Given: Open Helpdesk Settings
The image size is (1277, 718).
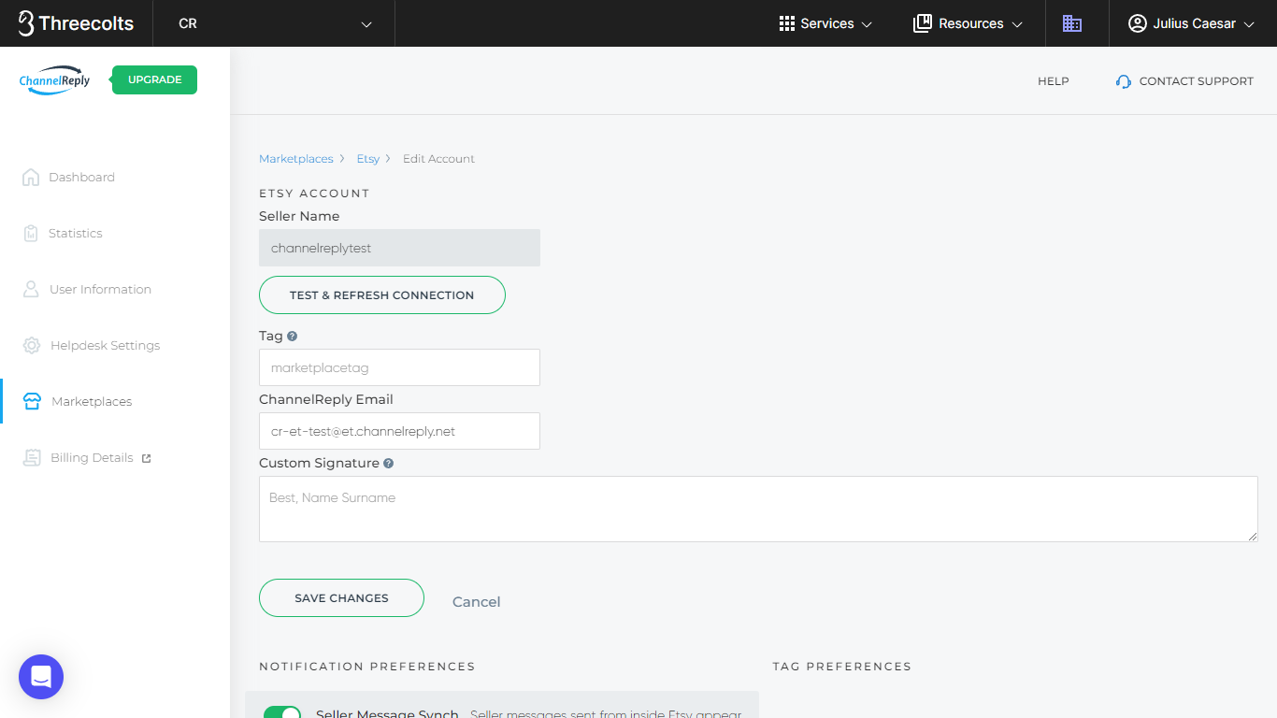Looking at the screenshot, I should point(105,345).
